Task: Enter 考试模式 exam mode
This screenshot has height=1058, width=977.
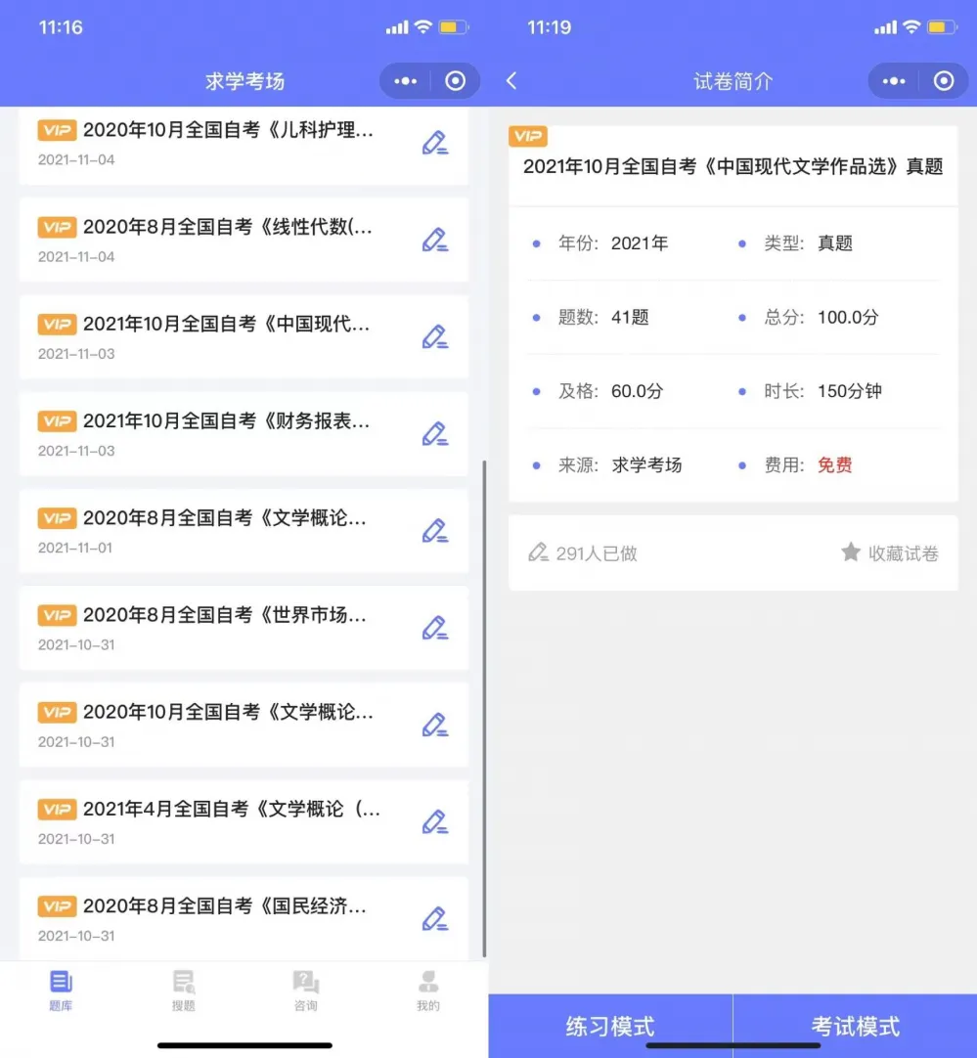Action: pyautogui.click(x=854, y=1026)
